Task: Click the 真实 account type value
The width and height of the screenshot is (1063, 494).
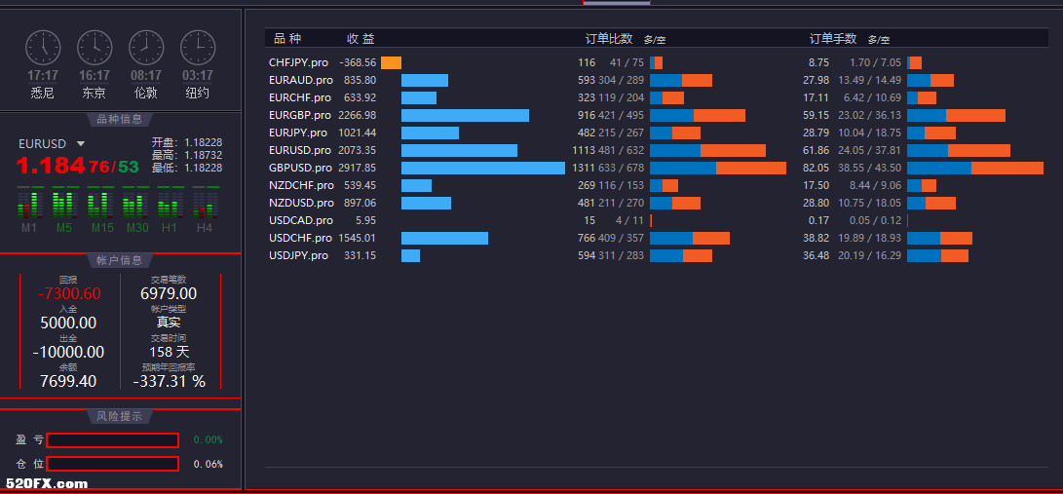Action: coord(169,323)
